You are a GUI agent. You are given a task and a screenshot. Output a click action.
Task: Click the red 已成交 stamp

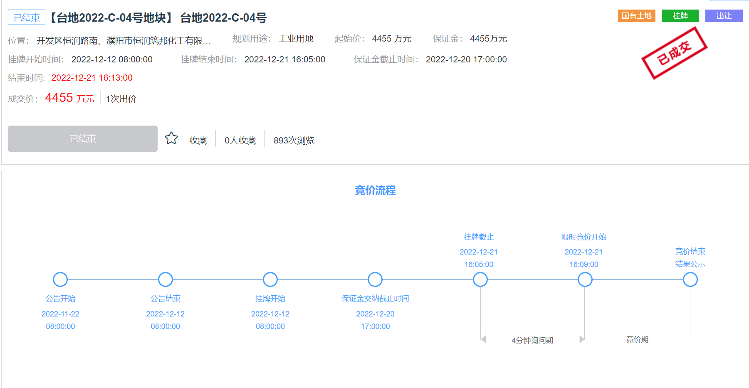tap(674, 53)
